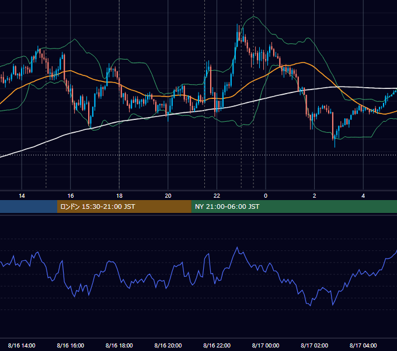The image size is (397, 351).
Task: Click the 8/16 14:00 time label
Action: pyautogui.click(x=22, y=345)
